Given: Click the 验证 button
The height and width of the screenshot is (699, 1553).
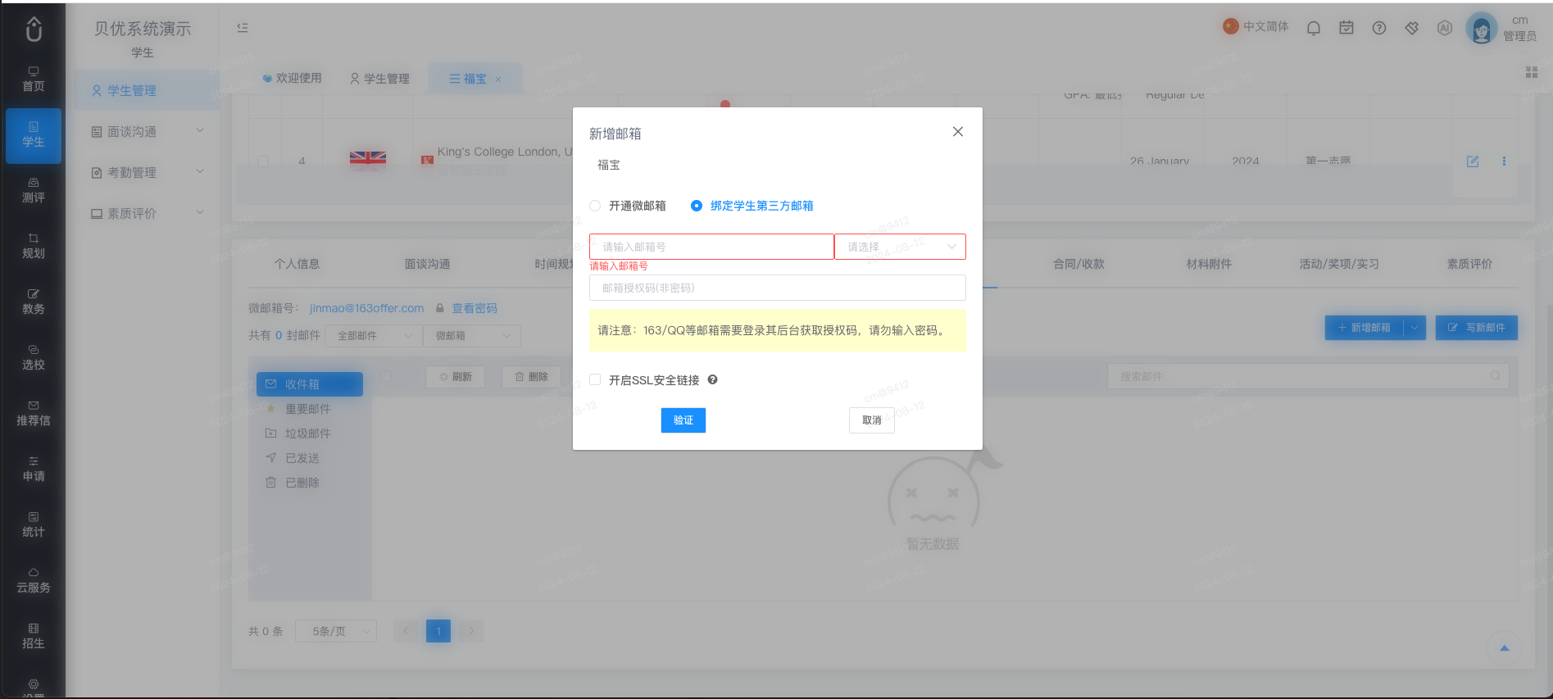Looking at the screenshot, I should tap(683, 420).
